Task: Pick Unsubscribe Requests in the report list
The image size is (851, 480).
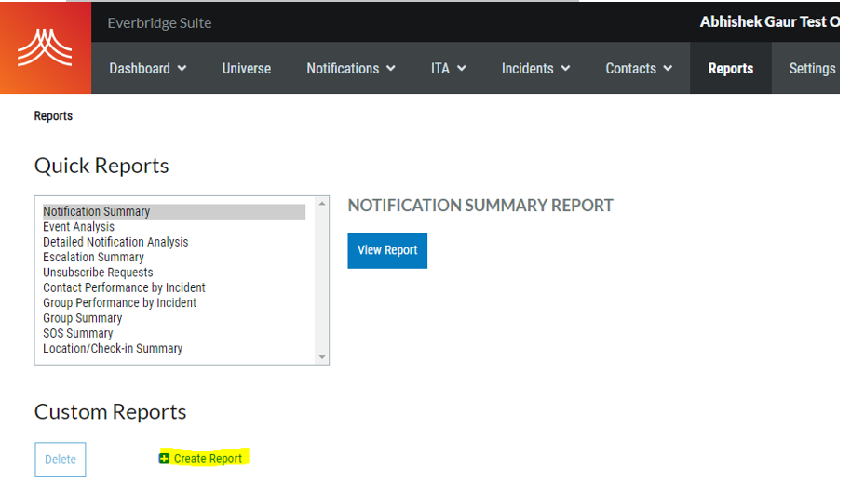Action: (x=98, y=273)
